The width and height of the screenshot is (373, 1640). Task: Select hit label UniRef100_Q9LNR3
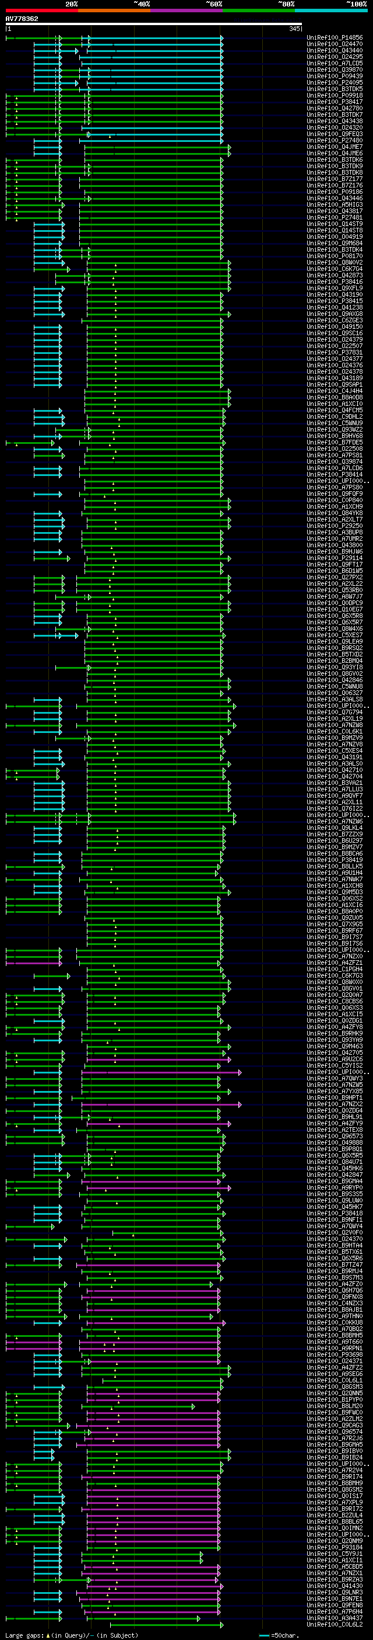point(335,1592)
